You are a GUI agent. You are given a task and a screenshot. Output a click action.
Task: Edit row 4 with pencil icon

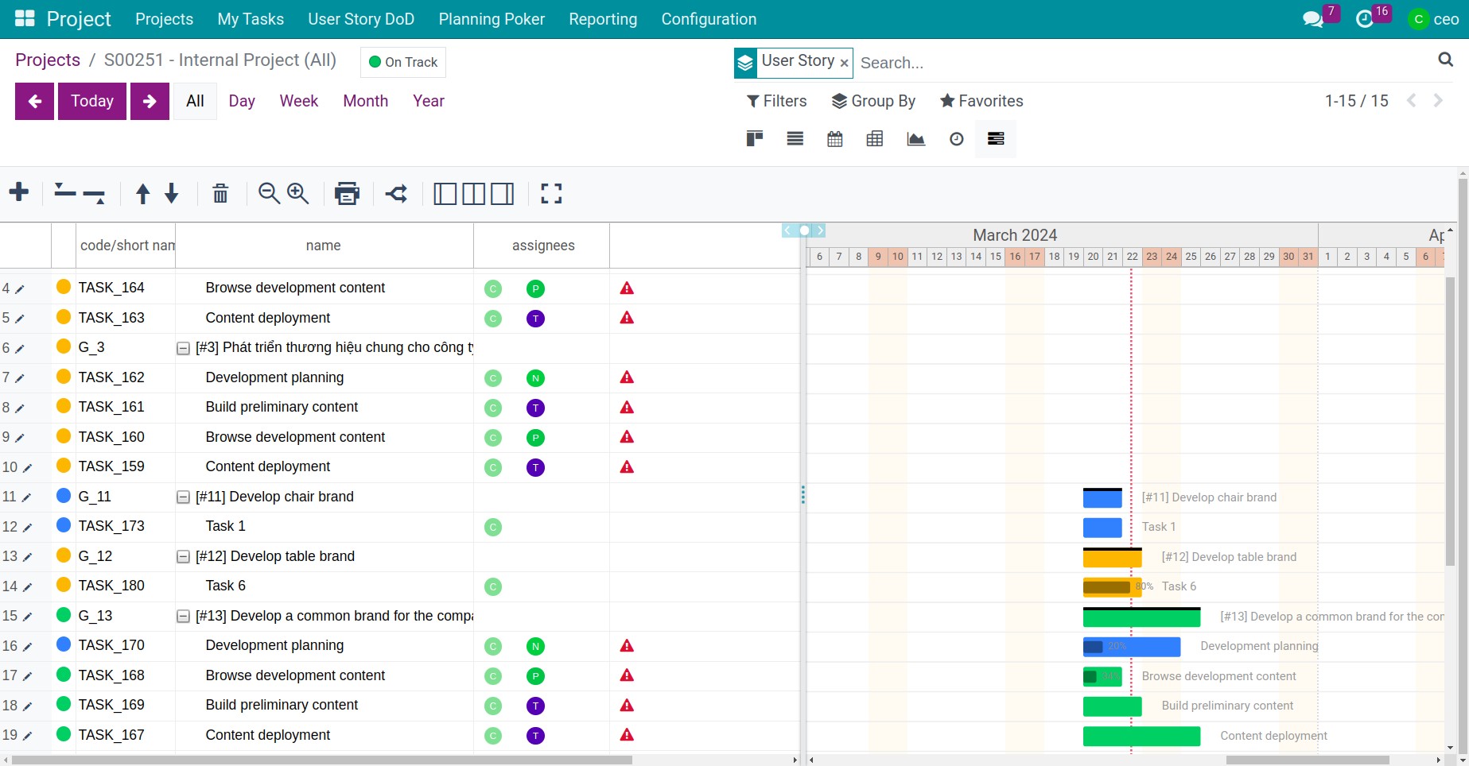20,289
